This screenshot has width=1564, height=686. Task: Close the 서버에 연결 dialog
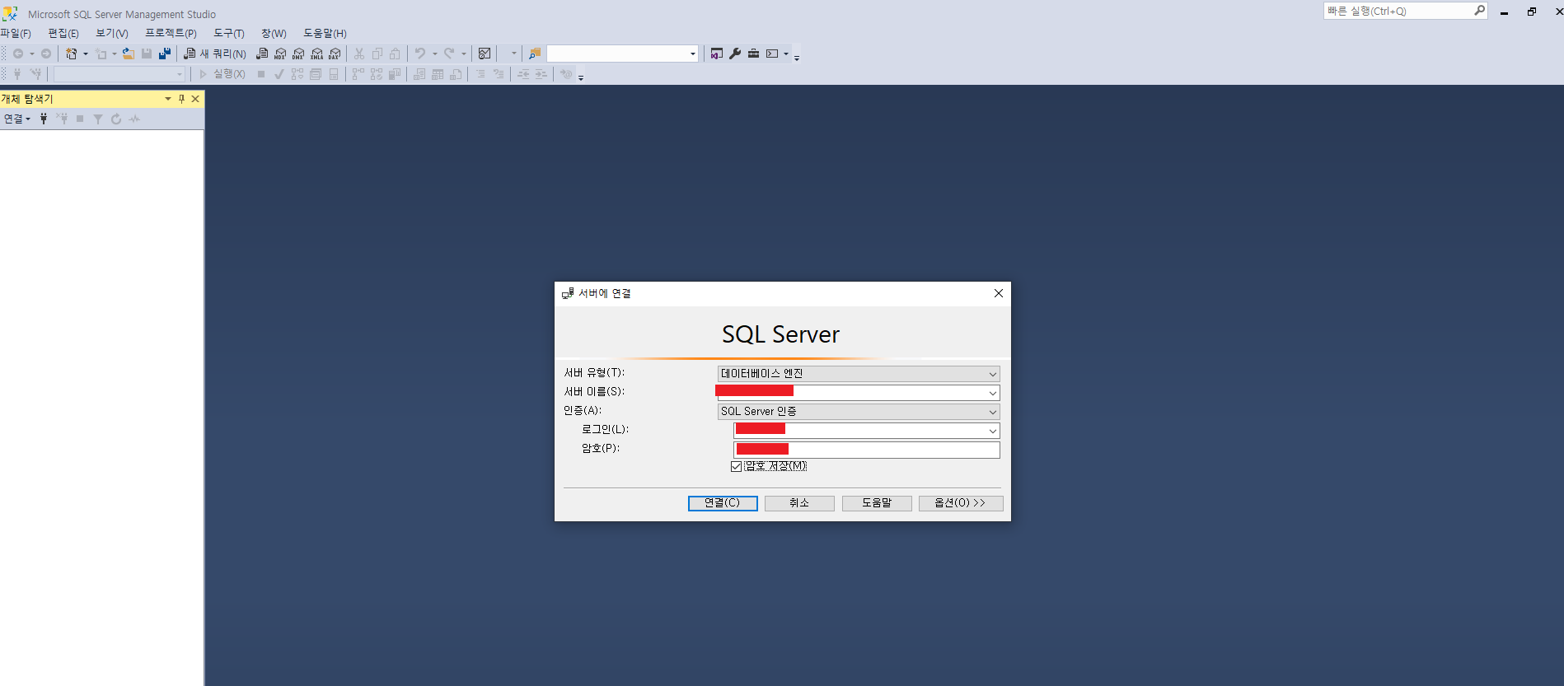[x=999, y=293]
